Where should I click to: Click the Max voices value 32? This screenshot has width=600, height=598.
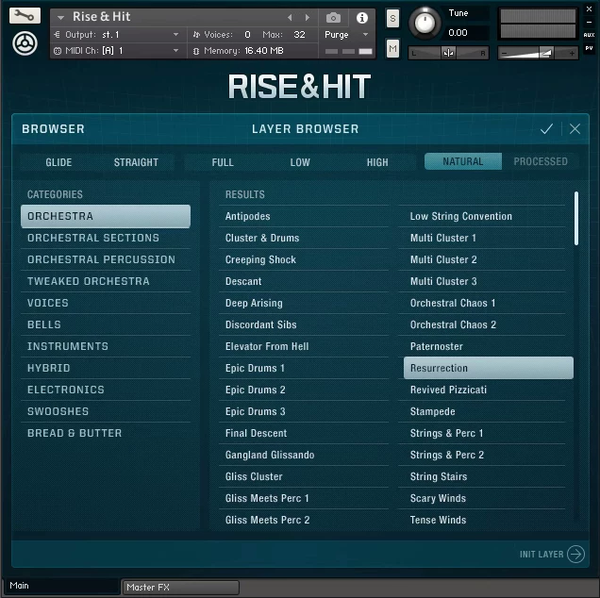click(x=299, y=35)
